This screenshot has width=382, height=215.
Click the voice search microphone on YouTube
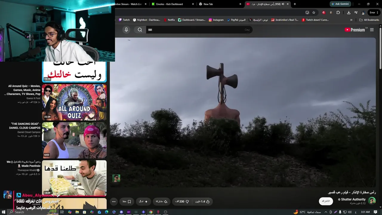pyautogui.click(x=126, y=30)
